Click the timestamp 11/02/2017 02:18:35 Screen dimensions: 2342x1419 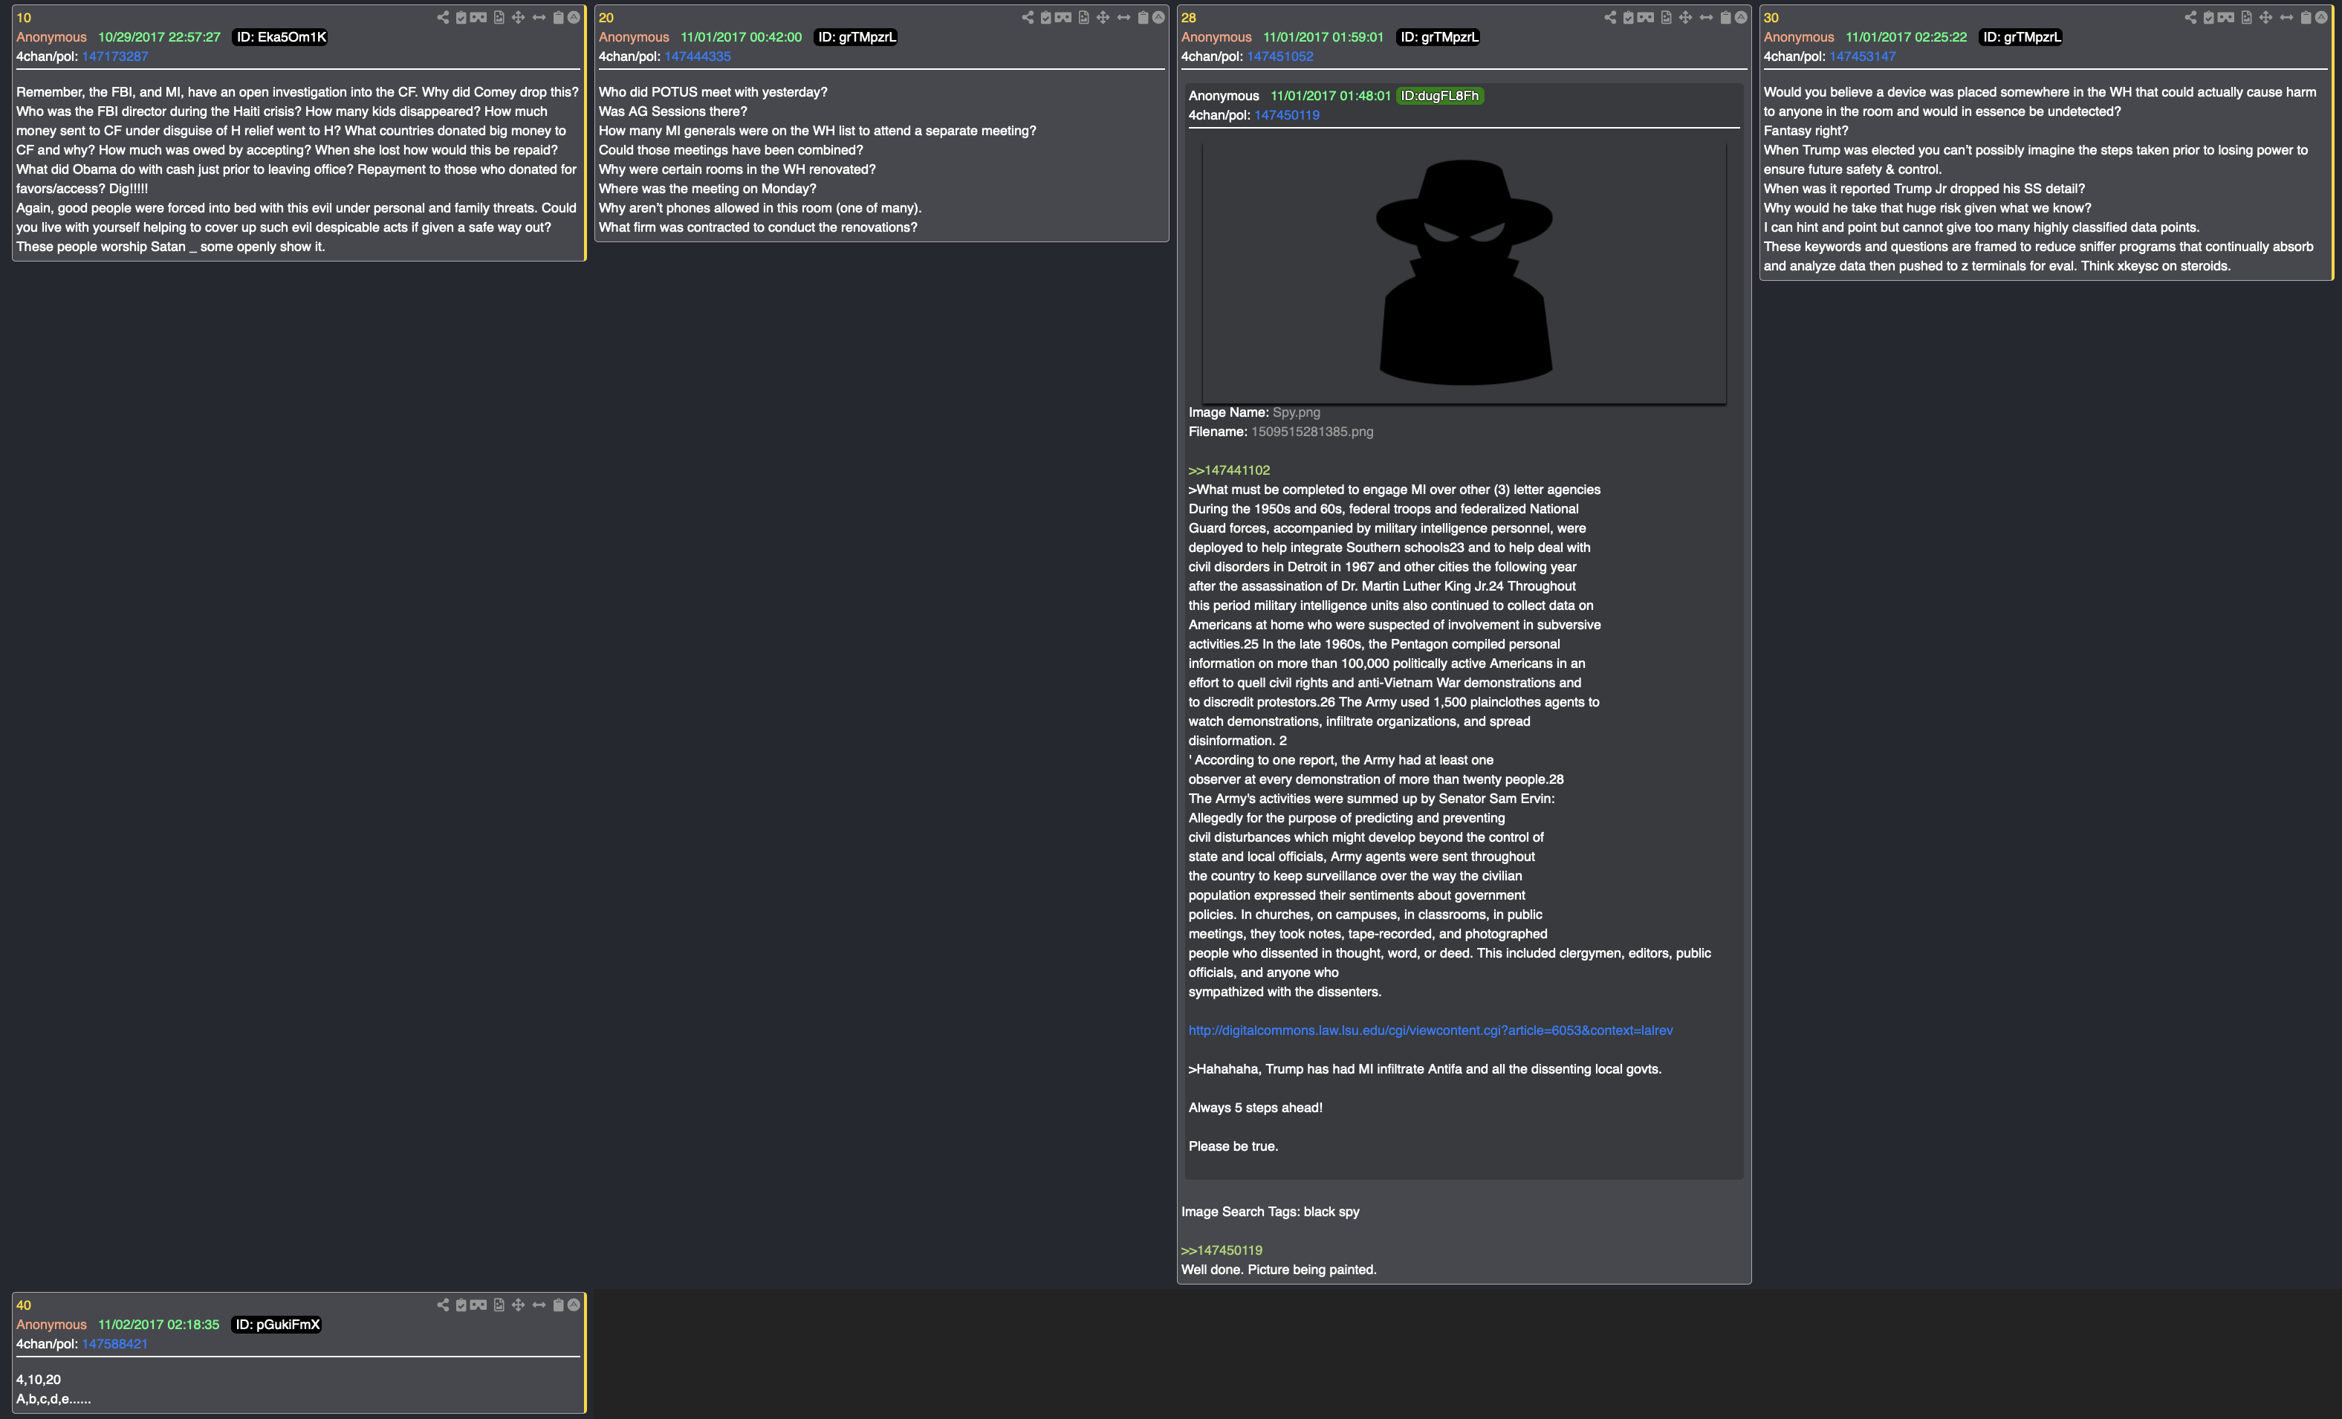pyautogui.click(x=159, y=1325)
